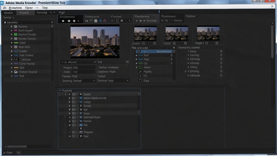This screenshot has height=156, width=277.
Task: Click the main window vertical scrollbar
Action: point(273,41)
